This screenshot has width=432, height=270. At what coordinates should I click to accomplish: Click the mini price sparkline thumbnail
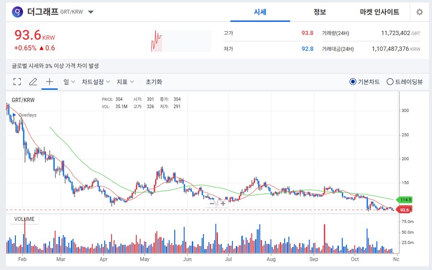pos(181,41)
